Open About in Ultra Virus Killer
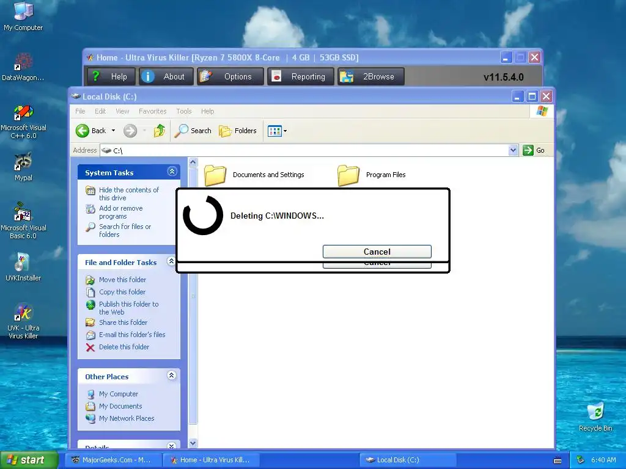The width and height of the screenshot is (626, 469). pyautogui.click(x=166, y=76)
